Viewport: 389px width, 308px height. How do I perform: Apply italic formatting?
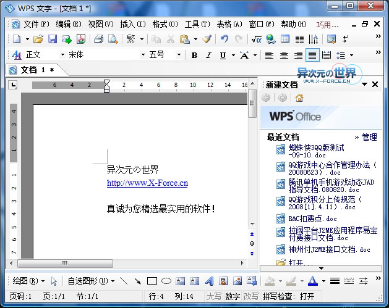tap(208, 55)
